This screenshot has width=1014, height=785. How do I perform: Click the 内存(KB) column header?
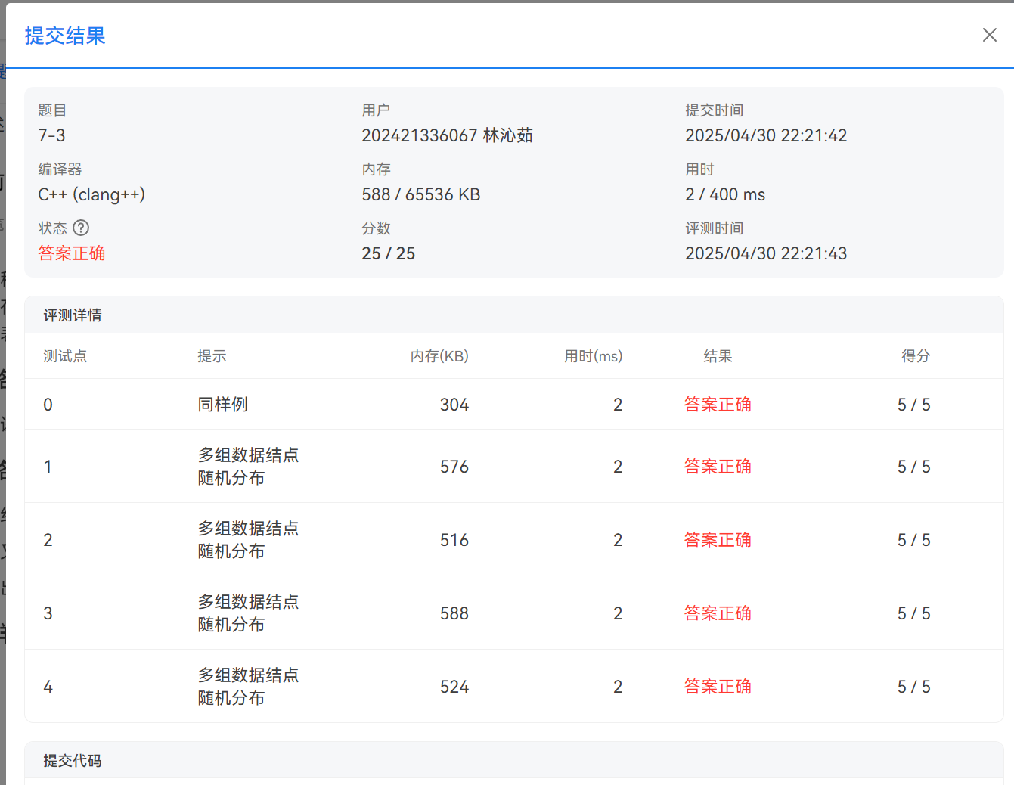point(439,356)
